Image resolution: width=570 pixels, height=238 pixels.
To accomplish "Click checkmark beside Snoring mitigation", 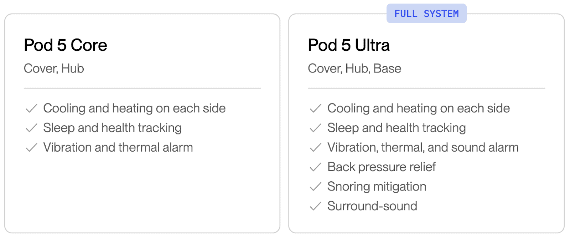I will coord(316,187).
